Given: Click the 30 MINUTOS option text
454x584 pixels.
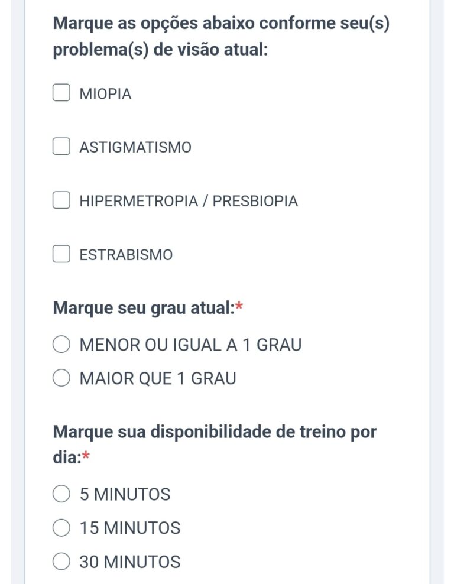Looking at the screenshot, I should (x=130, y=562).
